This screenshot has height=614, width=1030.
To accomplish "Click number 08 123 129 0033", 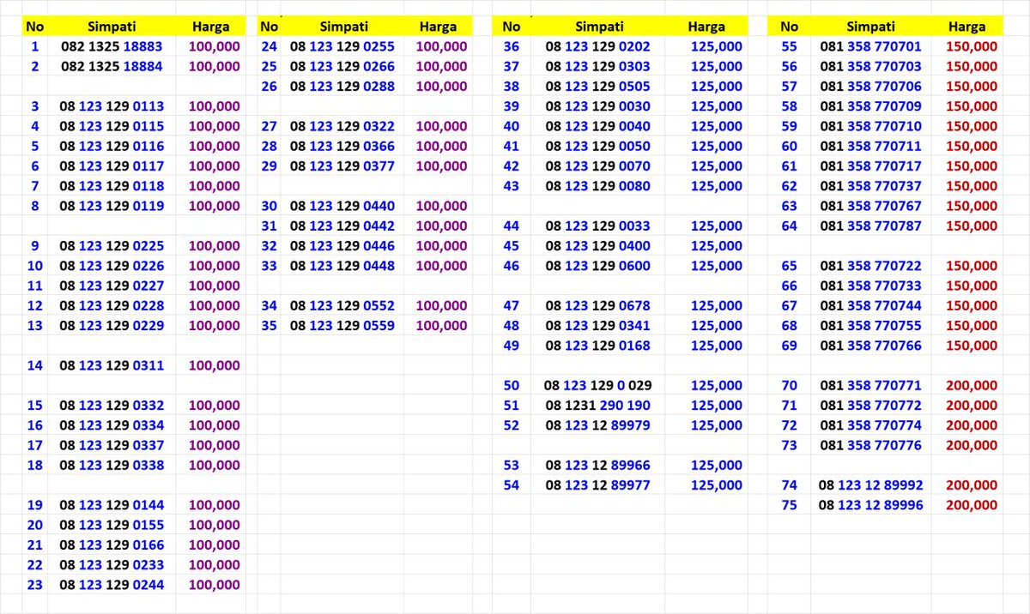I will click(x=598, y=226).
